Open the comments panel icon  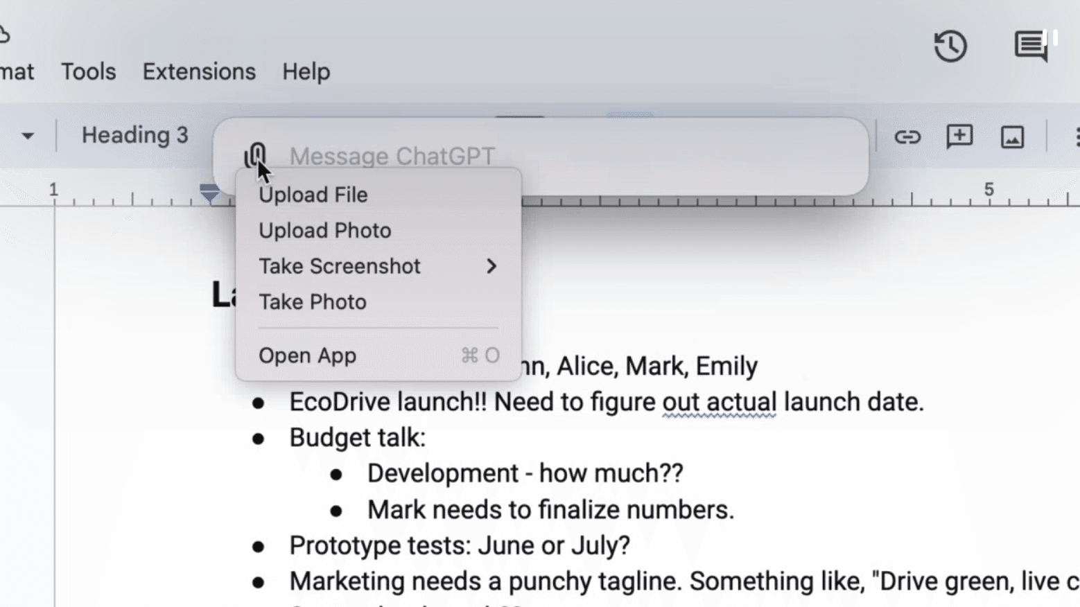coord(1031,46)
